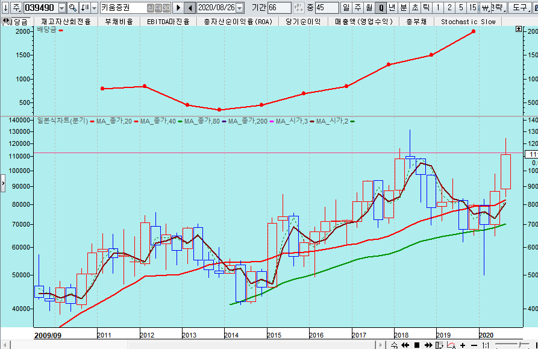This screenshot has height=349, width=538.
Task: Expand the 도구 tools menu
Action: click(518, 8)
